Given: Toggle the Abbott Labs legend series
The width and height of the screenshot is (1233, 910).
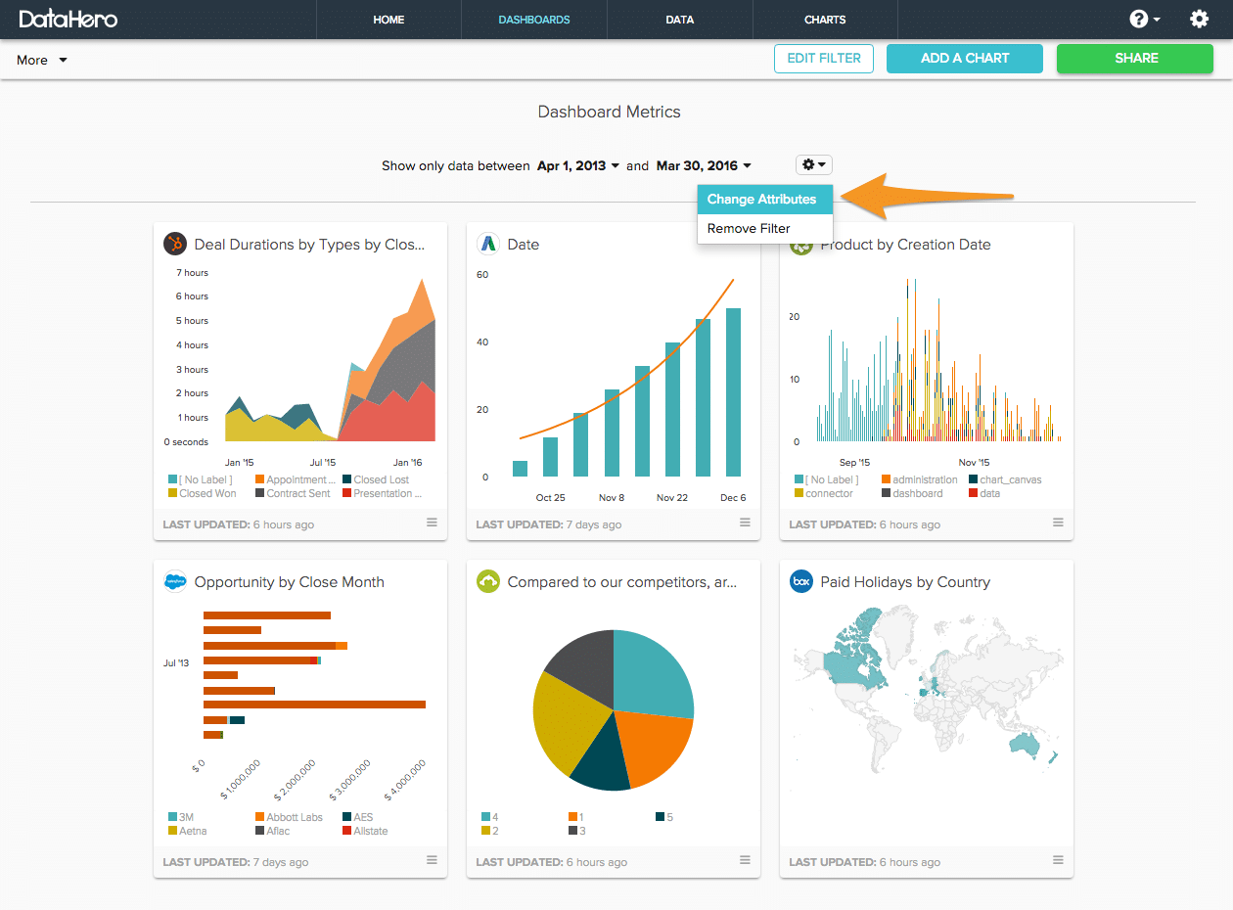Looking at the screenshot, I should (x=289, y=817).
